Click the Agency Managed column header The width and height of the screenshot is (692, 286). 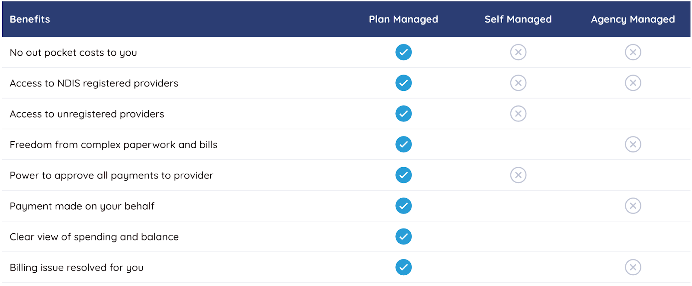632,19
